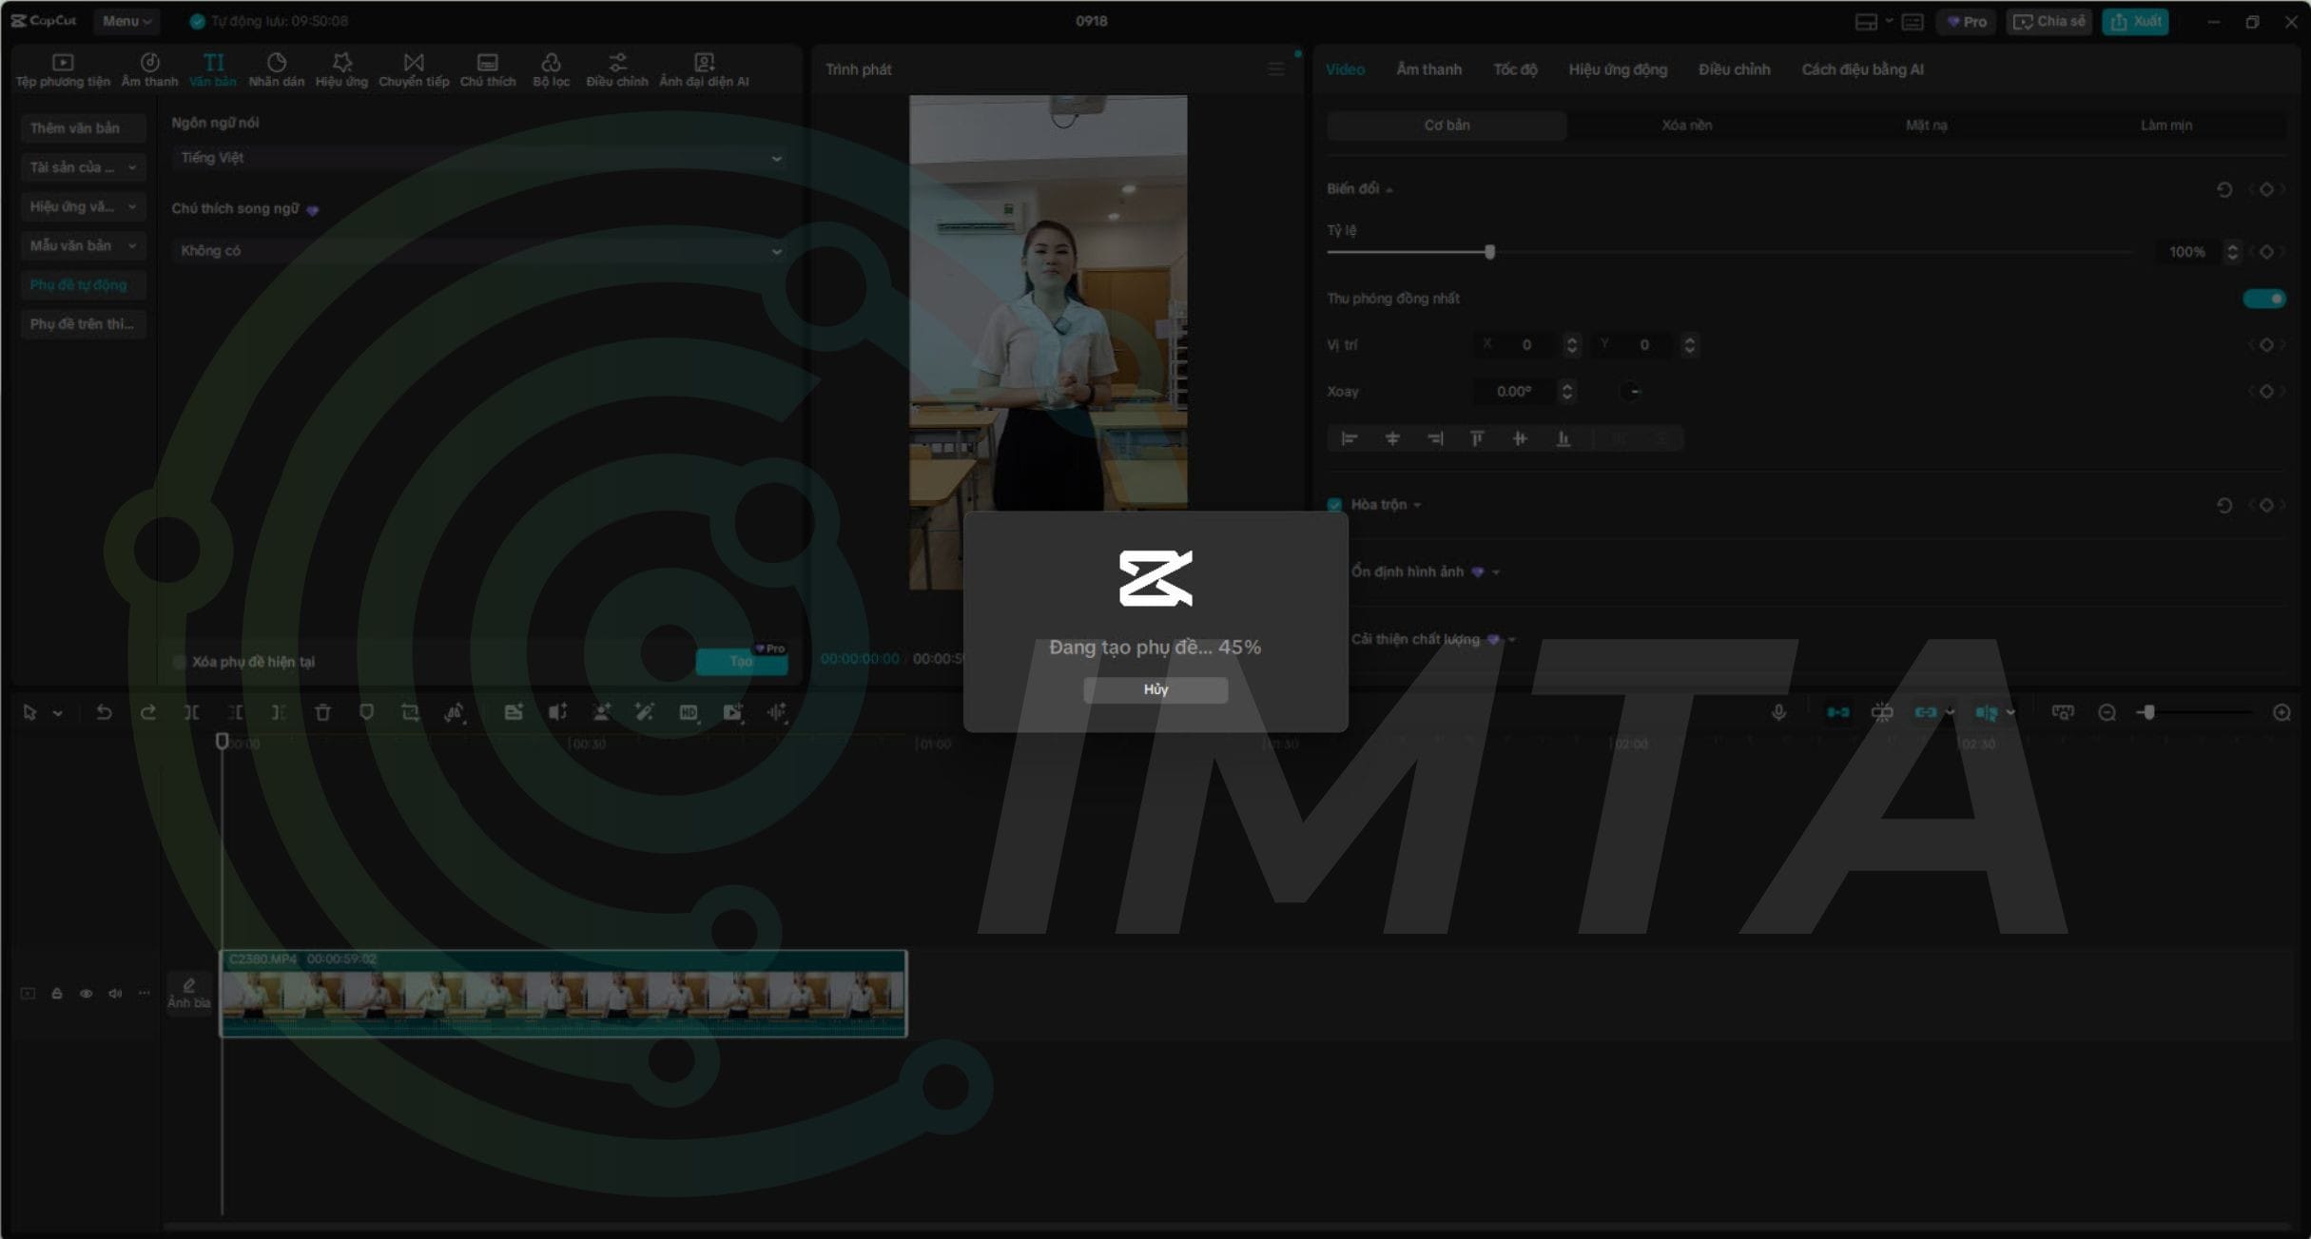Image resolution: width=2311 pixels, height=1239 pixels.
Task: Click the Undo icon above the timeline
Action: coord(105,711)
